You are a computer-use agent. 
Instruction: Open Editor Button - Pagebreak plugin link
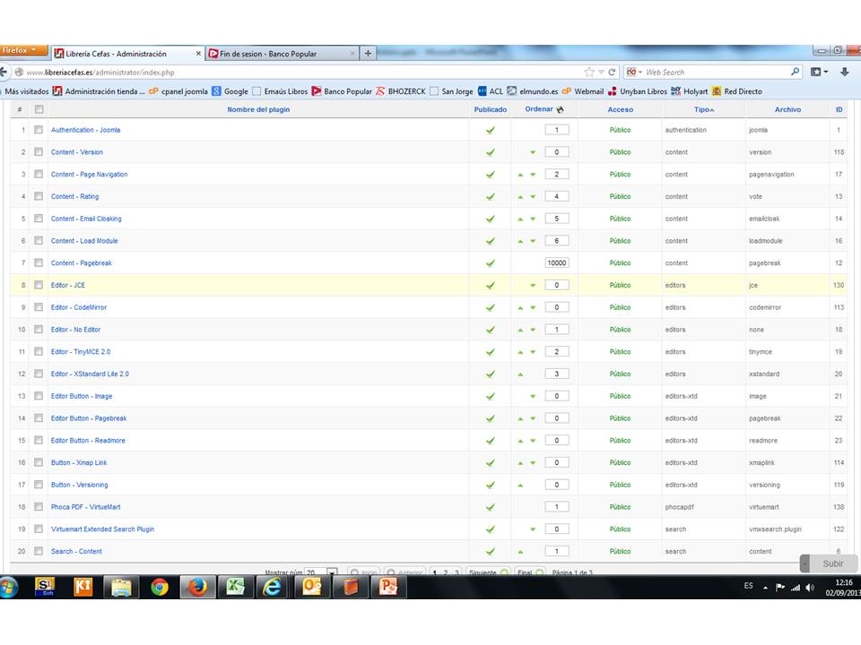click(89, 418)
